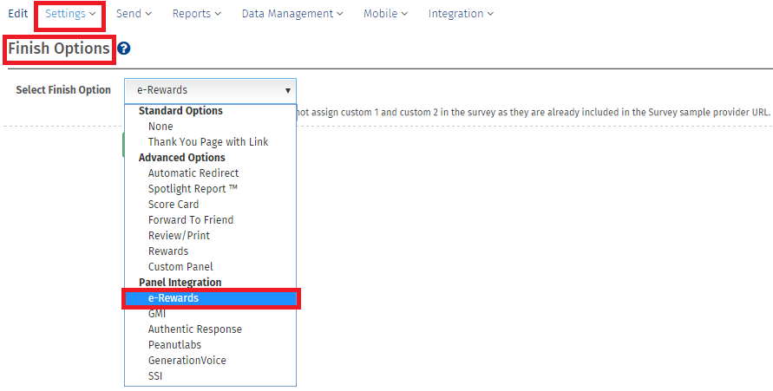Screen dimensions: 773x391
Task: Click the Edit tab
Action: (x=17, y=14)
